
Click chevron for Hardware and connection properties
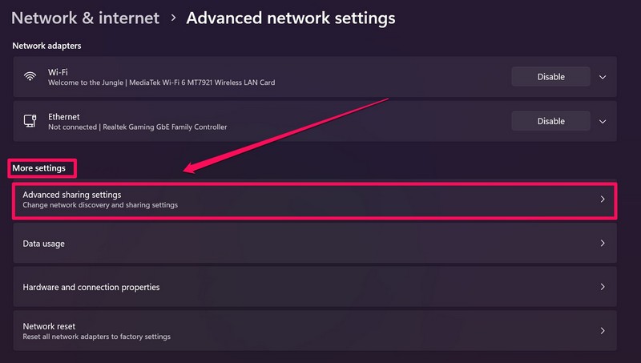pyautogui.click(x=603, y=287)
